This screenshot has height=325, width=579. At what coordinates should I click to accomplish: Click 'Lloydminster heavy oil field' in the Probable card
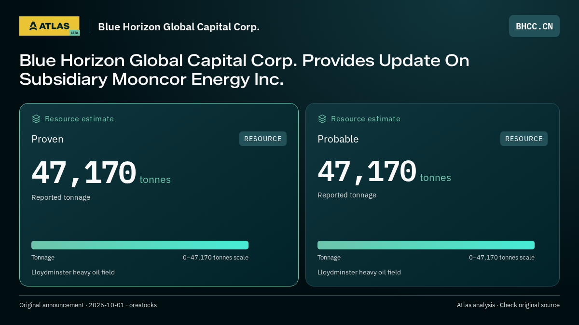(x=359, y=272)
